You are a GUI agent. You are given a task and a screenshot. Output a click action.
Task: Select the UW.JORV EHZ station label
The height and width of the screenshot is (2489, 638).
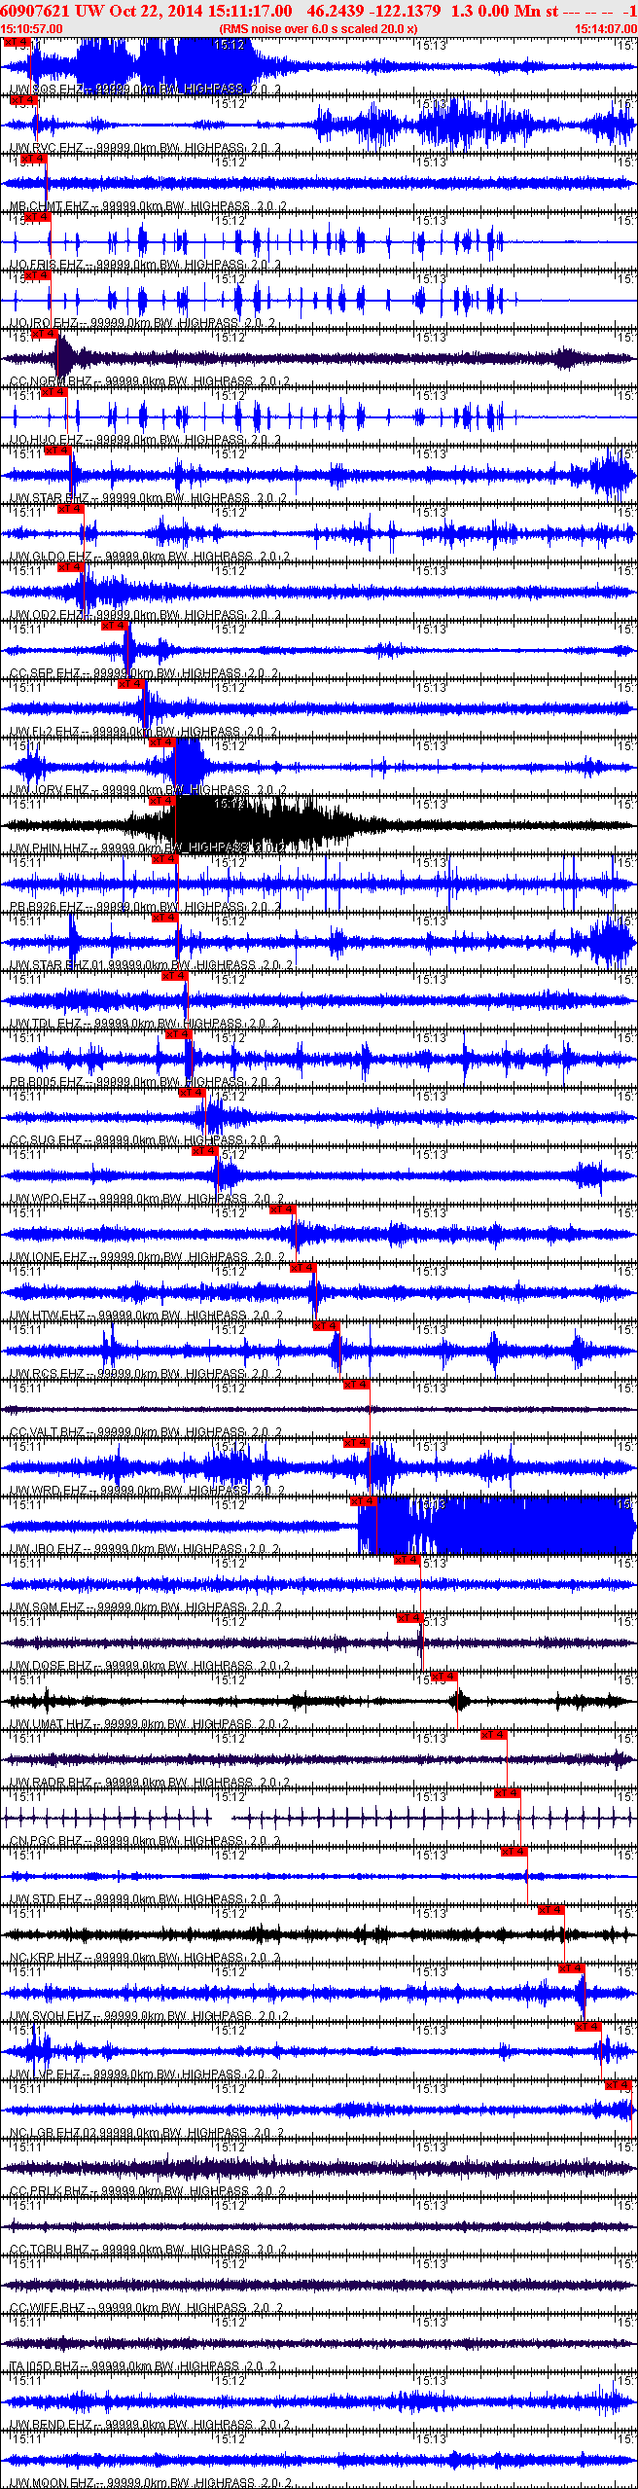click(148, 790)
